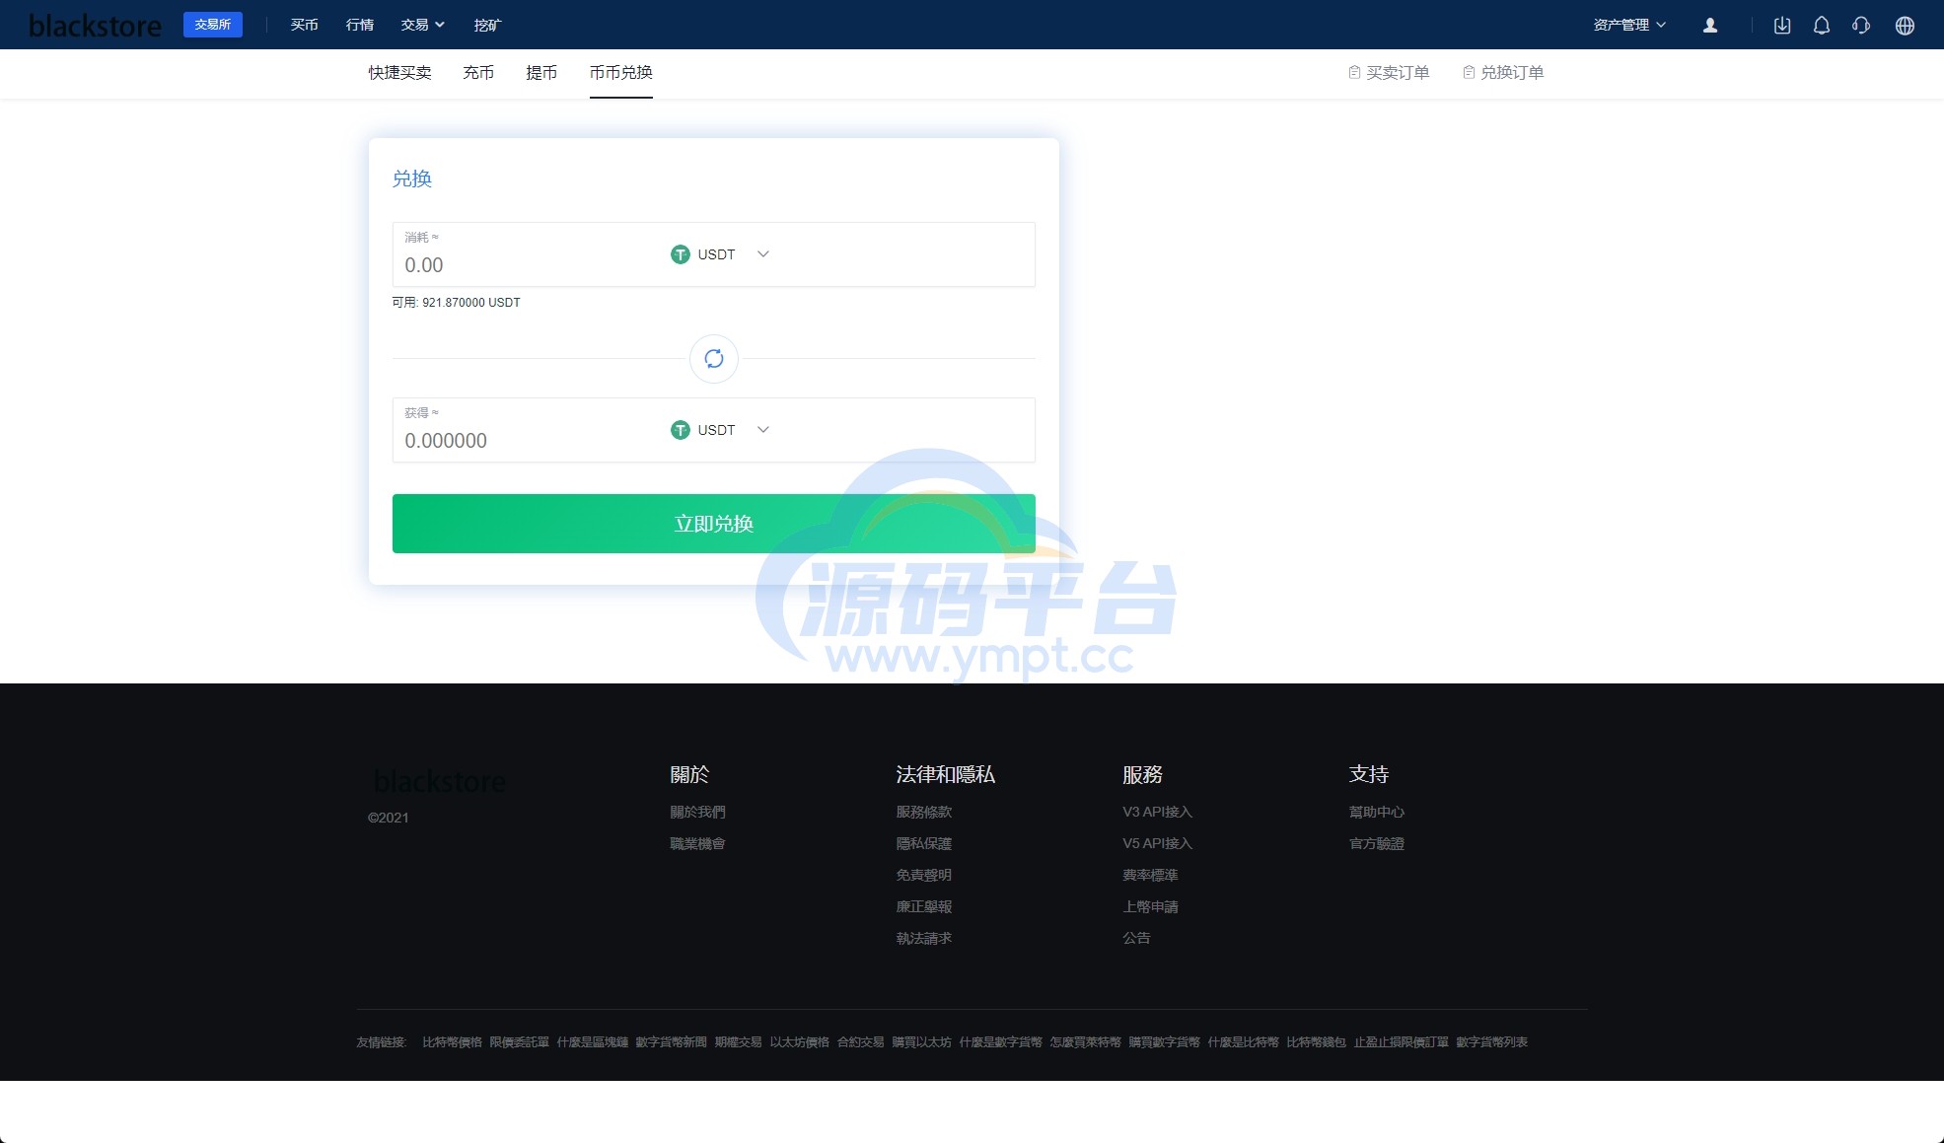Open footer link 免責聲明
The width and height of the screenshot is (1944, 1143).
pos(924,875)
